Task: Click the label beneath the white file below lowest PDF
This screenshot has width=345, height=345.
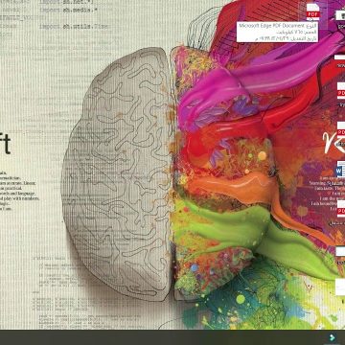Action: point(341,262)
